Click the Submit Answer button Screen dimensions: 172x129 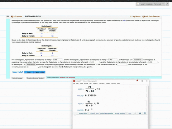(18, 78)
